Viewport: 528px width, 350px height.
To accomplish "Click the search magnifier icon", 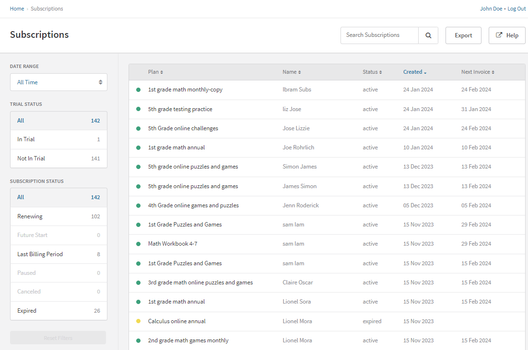I will [x=428, y=35].
